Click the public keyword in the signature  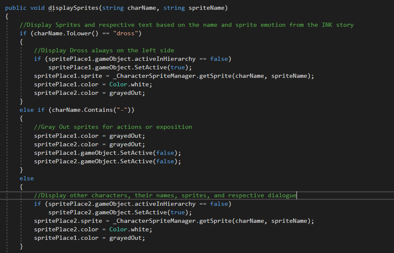coord(16,8)
